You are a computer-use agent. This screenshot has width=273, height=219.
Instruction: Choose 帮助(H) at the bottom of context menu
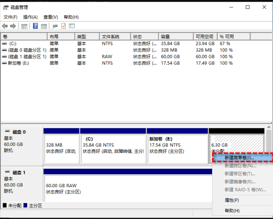pos(231,210)
